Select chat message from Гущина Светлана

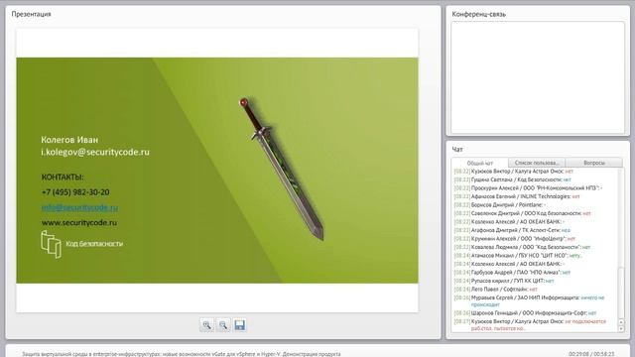512,179
